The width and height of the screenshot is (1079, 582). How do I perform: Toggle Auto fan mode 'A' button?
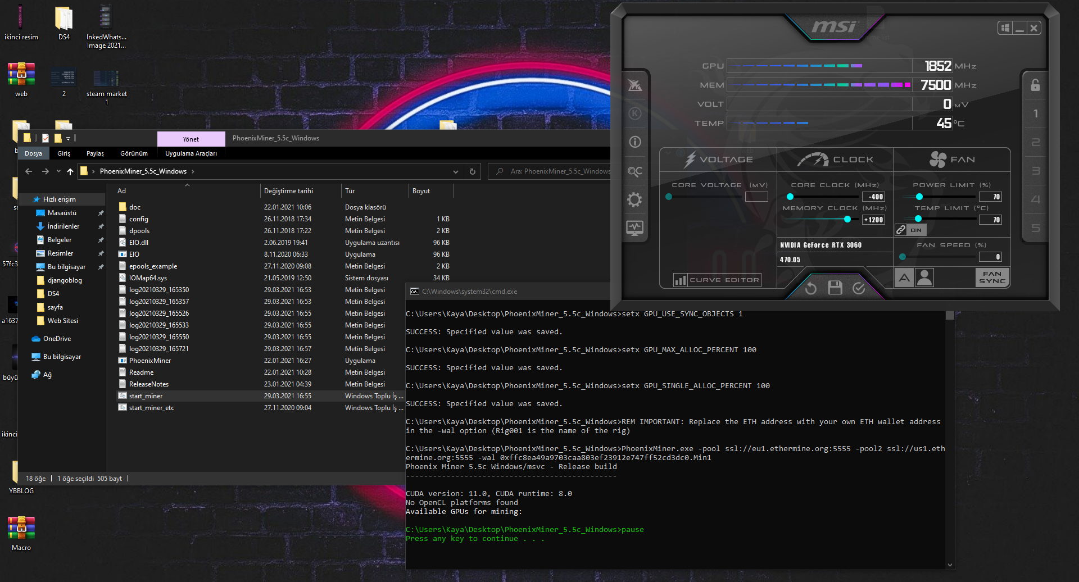click(x=904, y=278)
